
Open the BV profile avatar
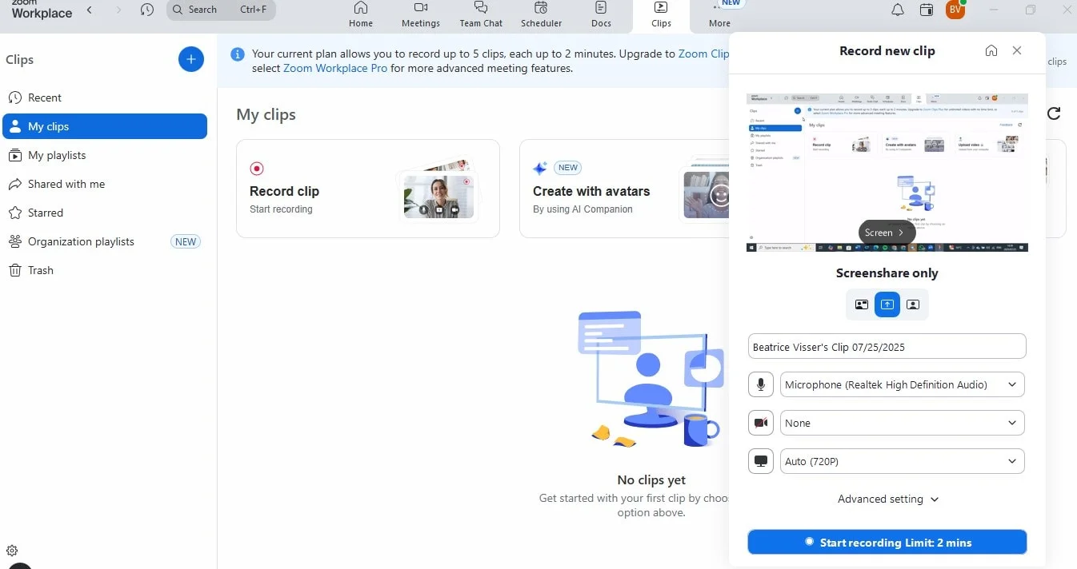955,10
